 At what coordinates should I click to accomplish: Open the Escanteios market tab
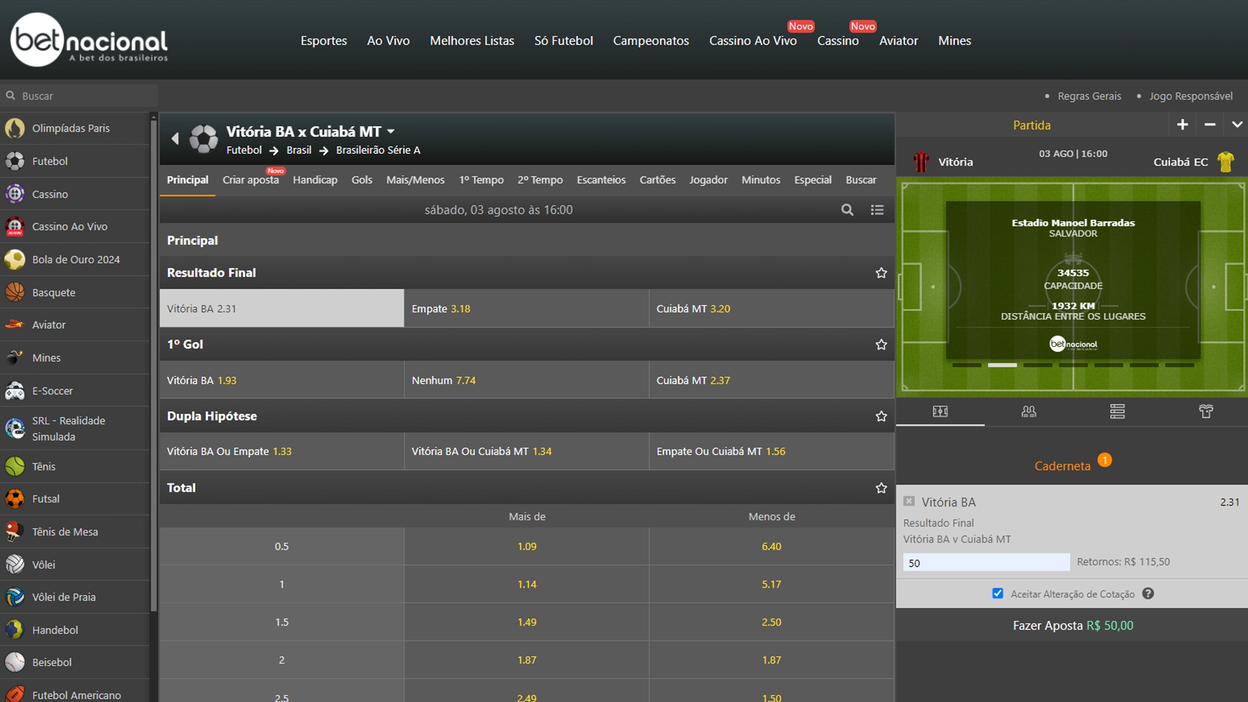pos(601,180)
